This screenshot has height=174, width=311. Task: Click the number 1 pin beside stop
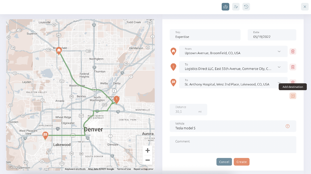pyautogui.click(x=173, y=67)
